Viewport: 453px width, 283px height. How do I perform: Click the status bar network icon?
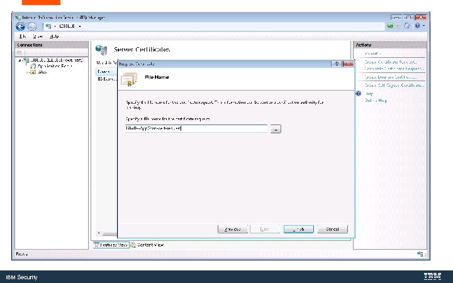421,254
